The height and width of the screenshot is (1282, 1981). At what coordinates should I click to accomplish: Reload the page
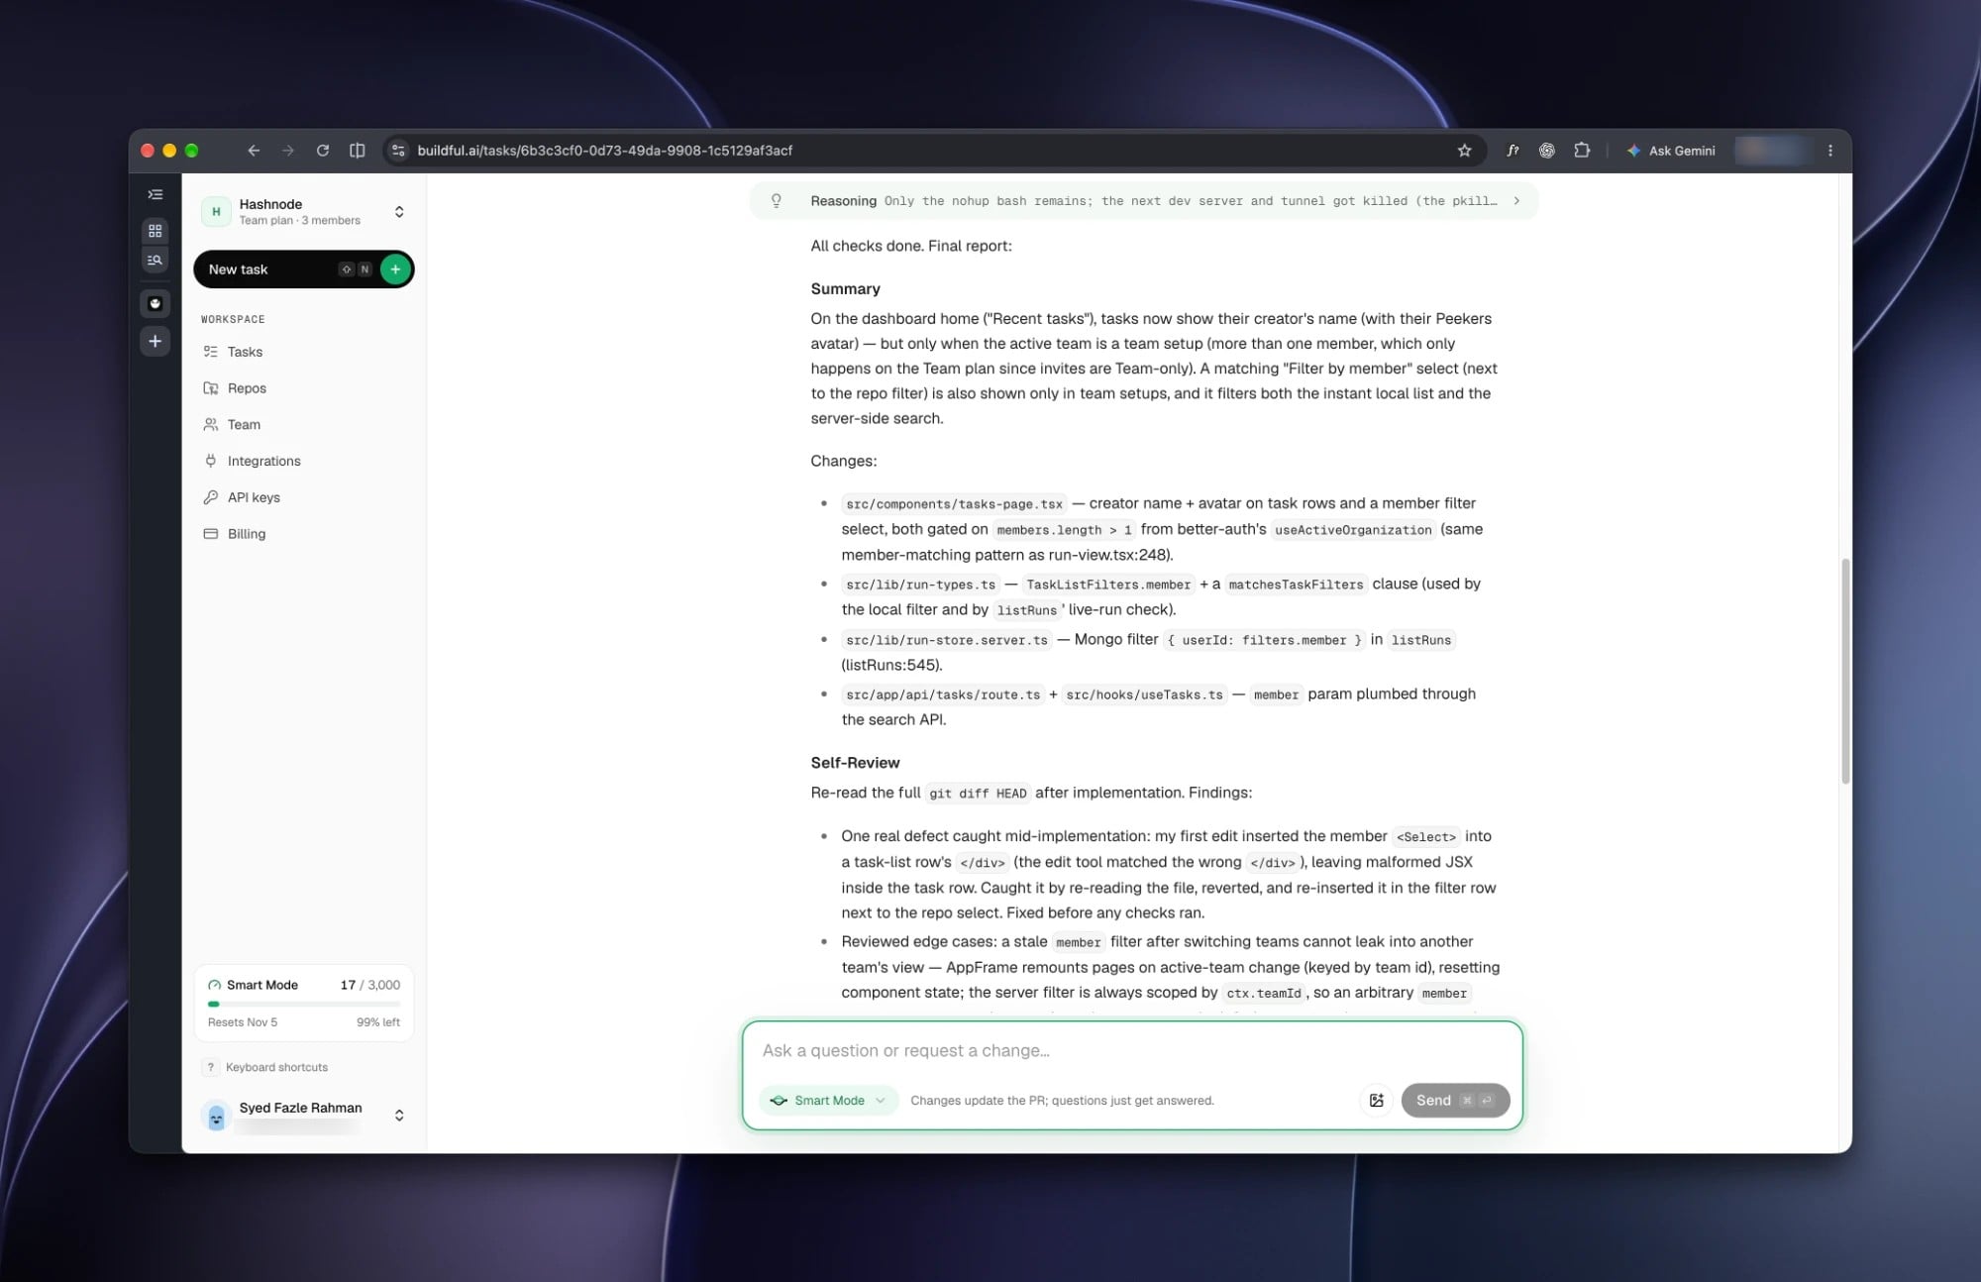coord(323,151)
